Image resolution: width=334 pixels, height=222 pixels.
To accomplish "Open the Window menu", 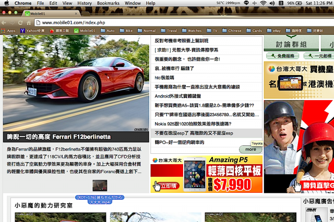I will (133, 3).
